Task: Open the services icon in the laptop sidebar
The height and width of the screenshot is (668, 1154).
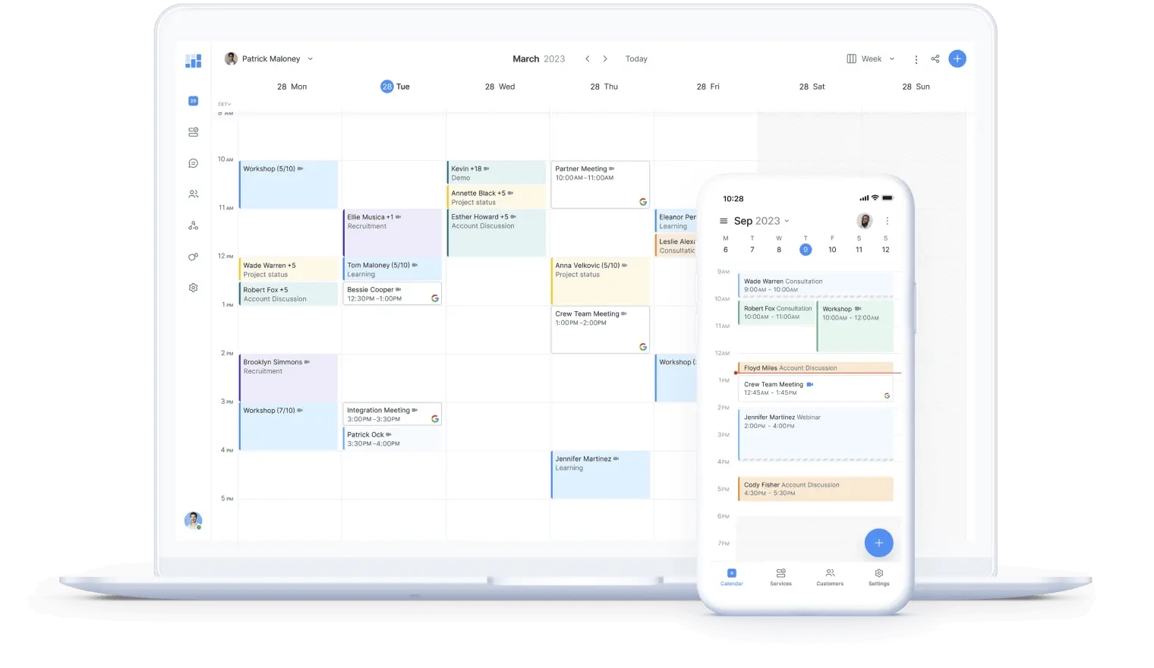Action: click(193, 132)
